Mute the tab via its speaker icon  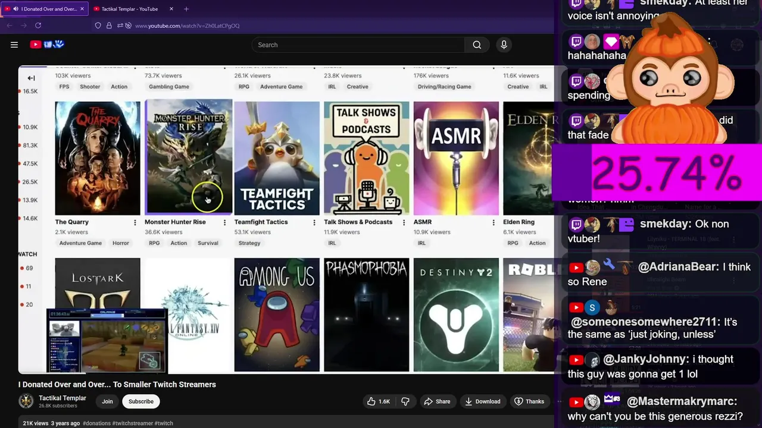pyautogui.click(x=15, y=9)
